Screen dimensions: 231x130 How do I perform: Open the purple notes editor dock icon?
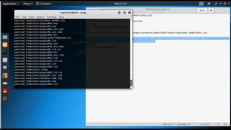click(5, 60)
